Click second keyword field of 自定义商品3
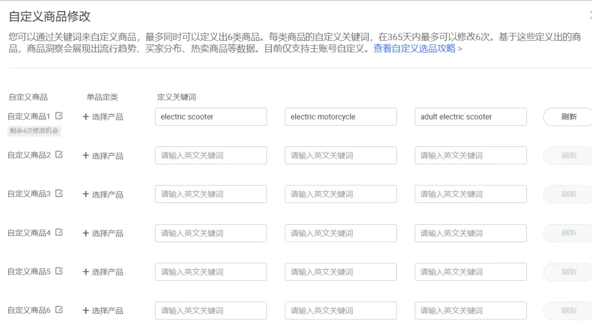Screen dimensions: 592x334 pos(340,194)
